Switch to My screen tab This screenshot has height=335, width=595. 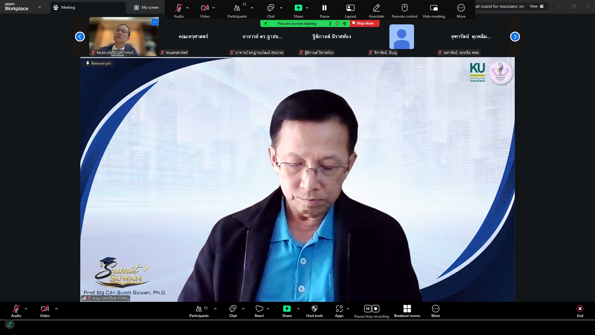147,7
